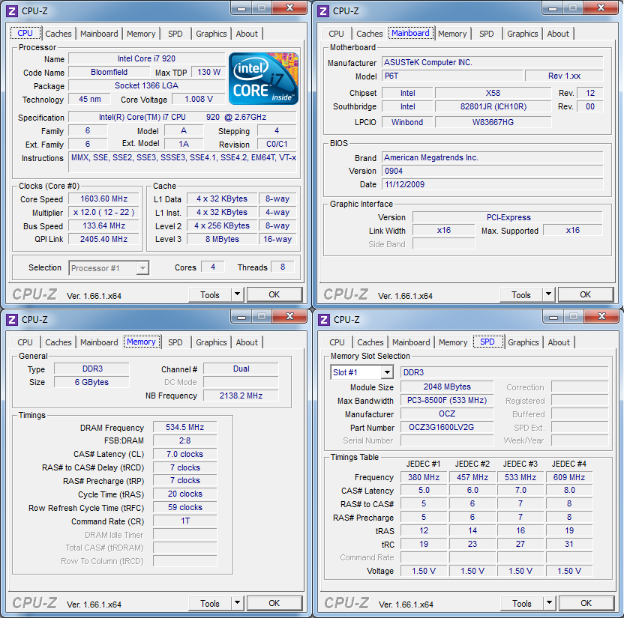
Task: Click the Intel Core i7 inside logo
Action: [x=263, y=79]
